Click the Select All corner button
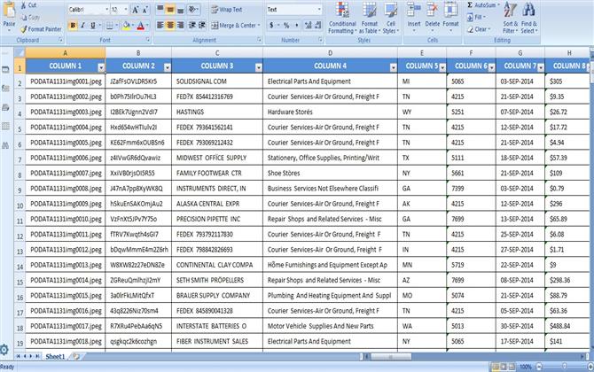 [x=20, y=52]
